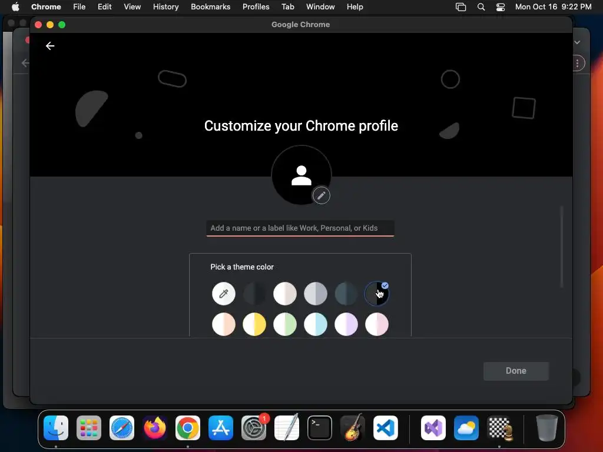Launch Visual Studio from the Dock

pyautogui.click(x=433, y=428)
